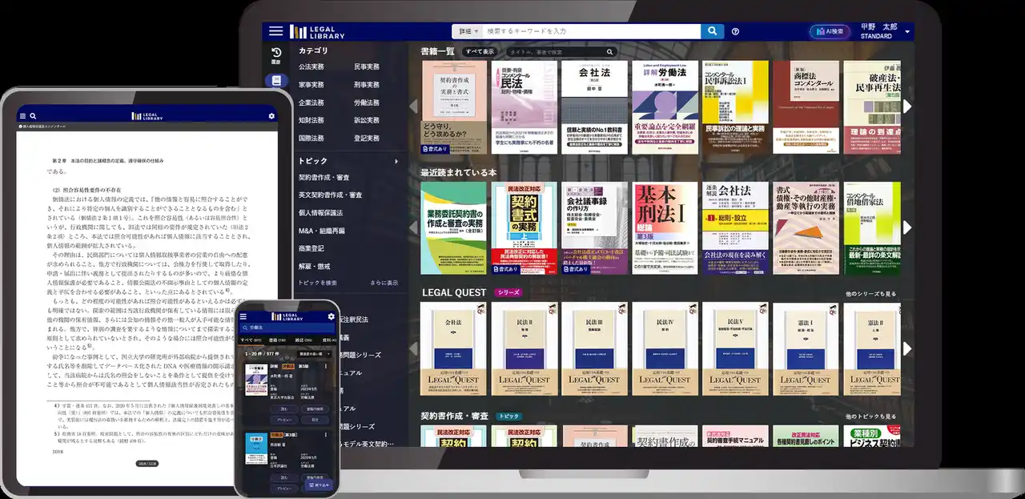Expand the トピック section arrow
The height and width of the screenshot is (499, 1025).
[396, 161]
